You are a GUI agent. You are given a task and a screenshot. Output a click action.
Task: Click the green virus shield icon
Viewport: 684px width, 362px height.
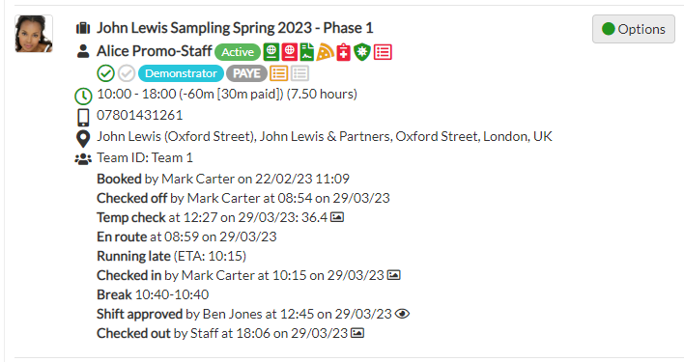point(362,52)
